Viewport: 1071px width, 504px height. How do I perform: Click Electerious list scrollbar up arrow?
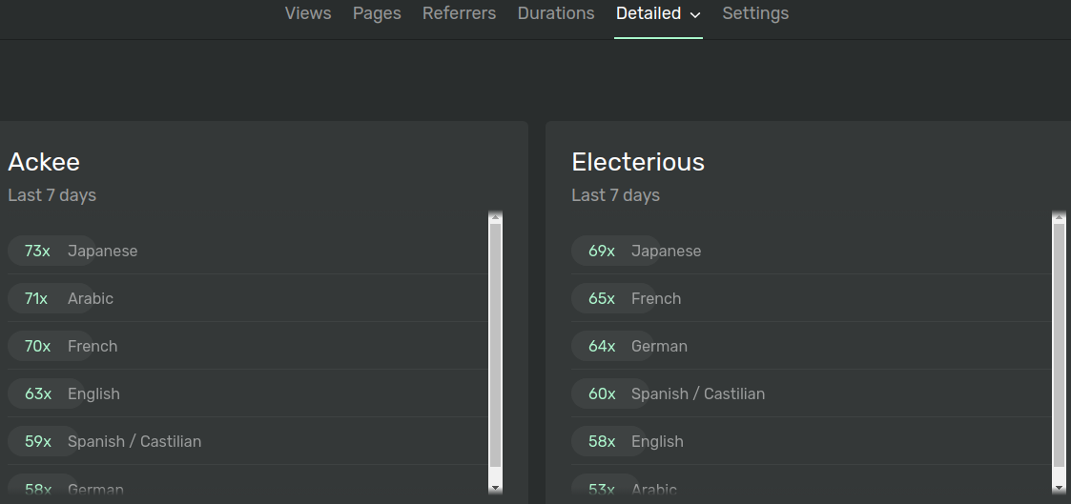1059,217
